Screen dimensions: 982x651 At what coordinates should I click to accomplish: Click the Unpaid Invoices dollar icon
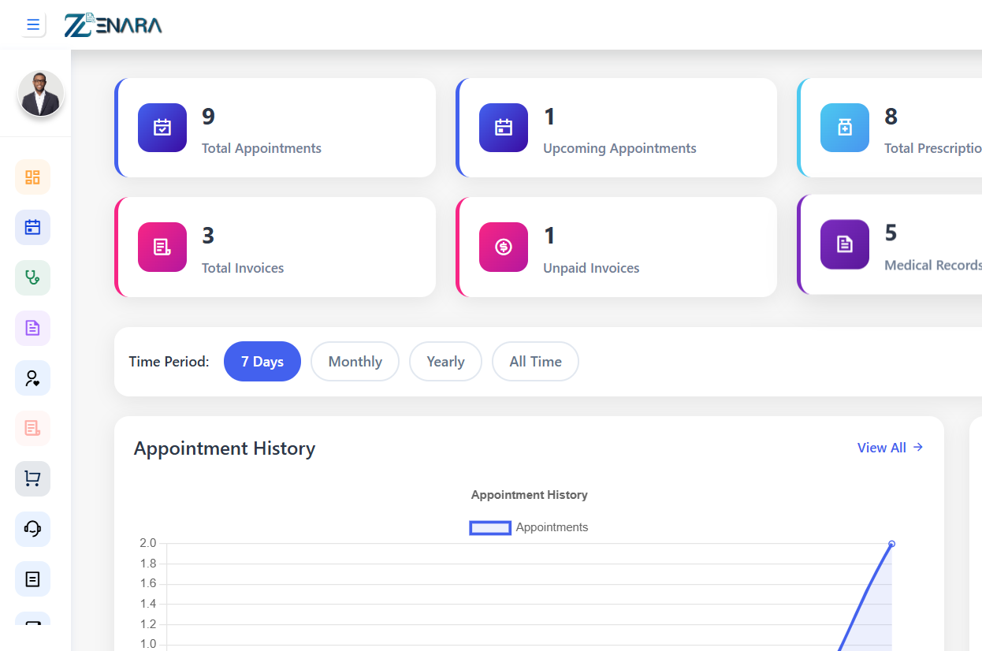pos(503,247)
